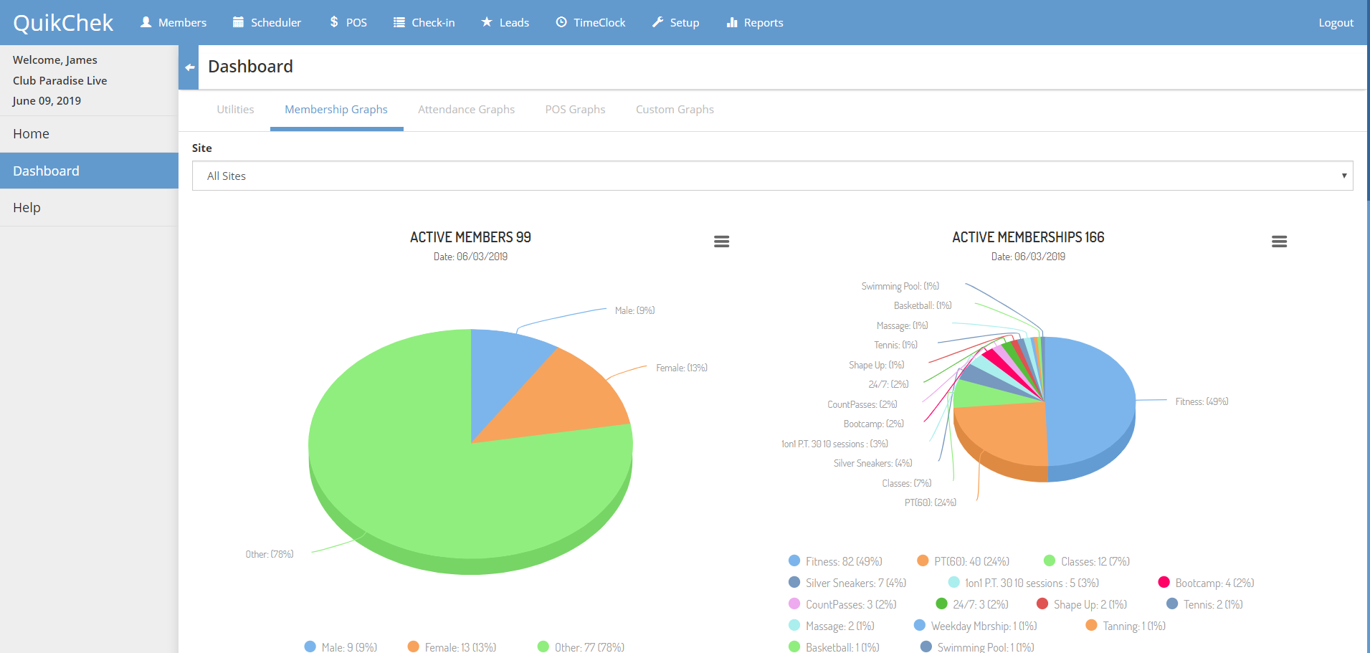Go to Home in the sidebar

[32, 134]
